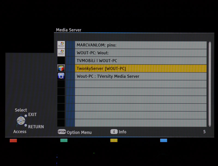The image size is (218, 166).
Task: Click the Select label
Action: click(21, 110)
